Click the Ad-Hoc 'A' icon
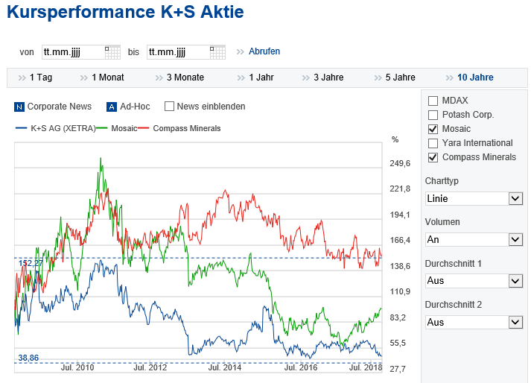Image resolution: width=531 pixels, height=383 pixels. (x=112, y=107)
